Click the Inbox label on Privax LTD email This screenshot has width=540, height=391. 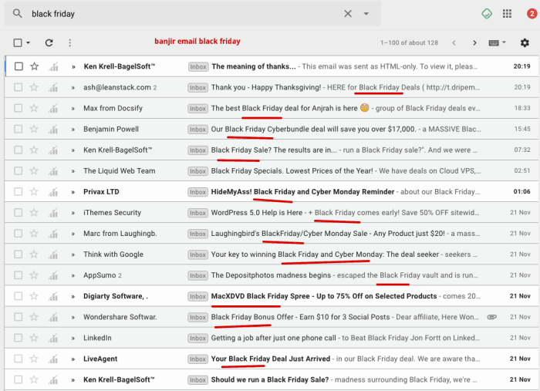click(x=198, y=192)
